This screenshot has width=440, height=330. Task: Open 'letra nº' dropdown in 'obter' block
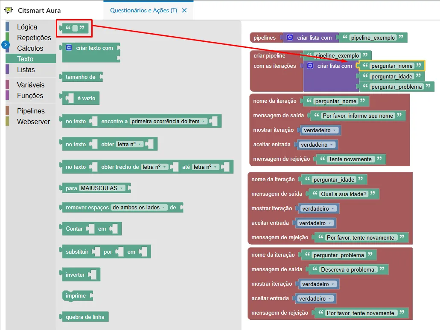coord(130,144)
